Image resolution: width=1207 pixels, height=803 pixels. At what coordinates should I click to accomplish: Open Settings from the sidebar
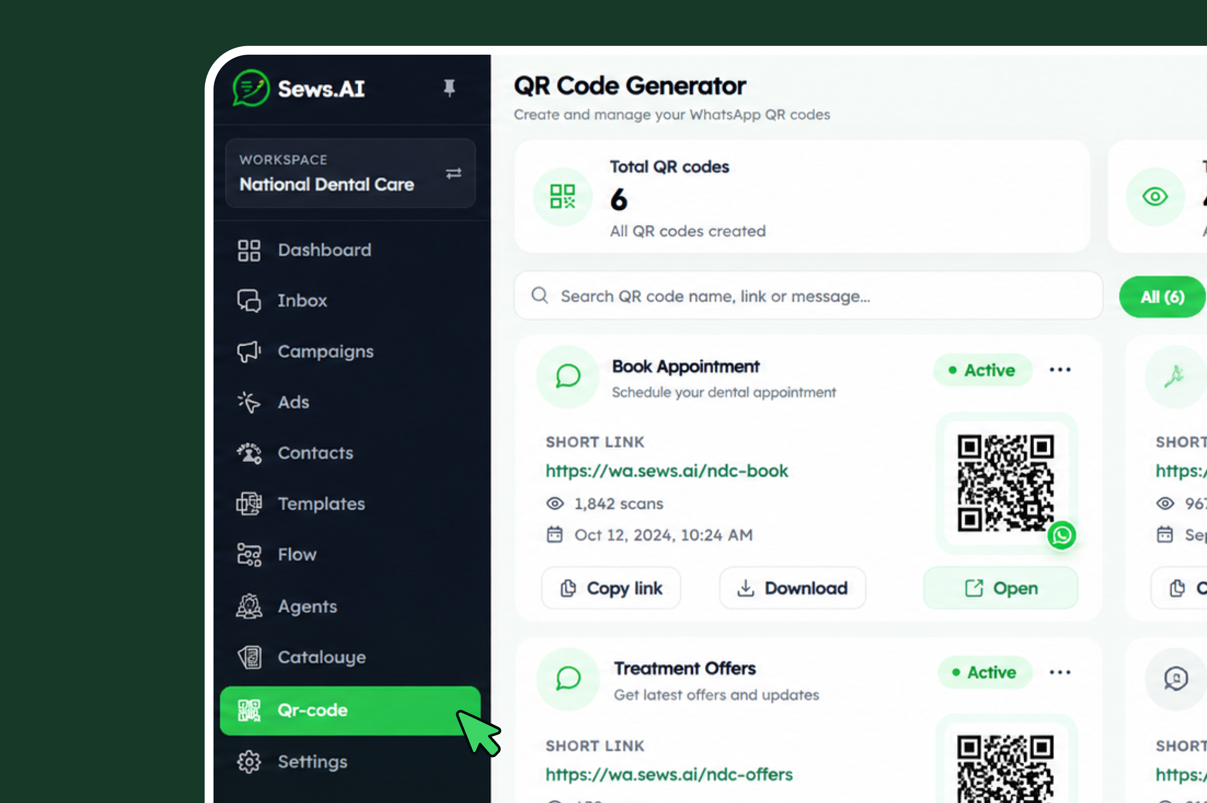tap(350, 761)
